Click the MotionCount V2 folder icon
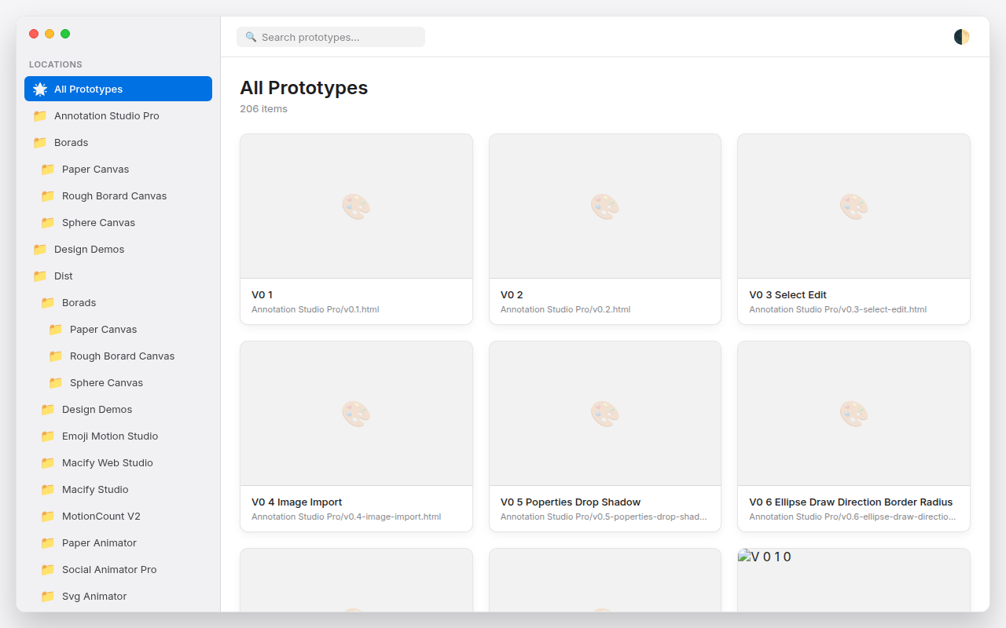The width and height of the screenshot is (1006, 628). pyautogui.click(x=48, y=517)
